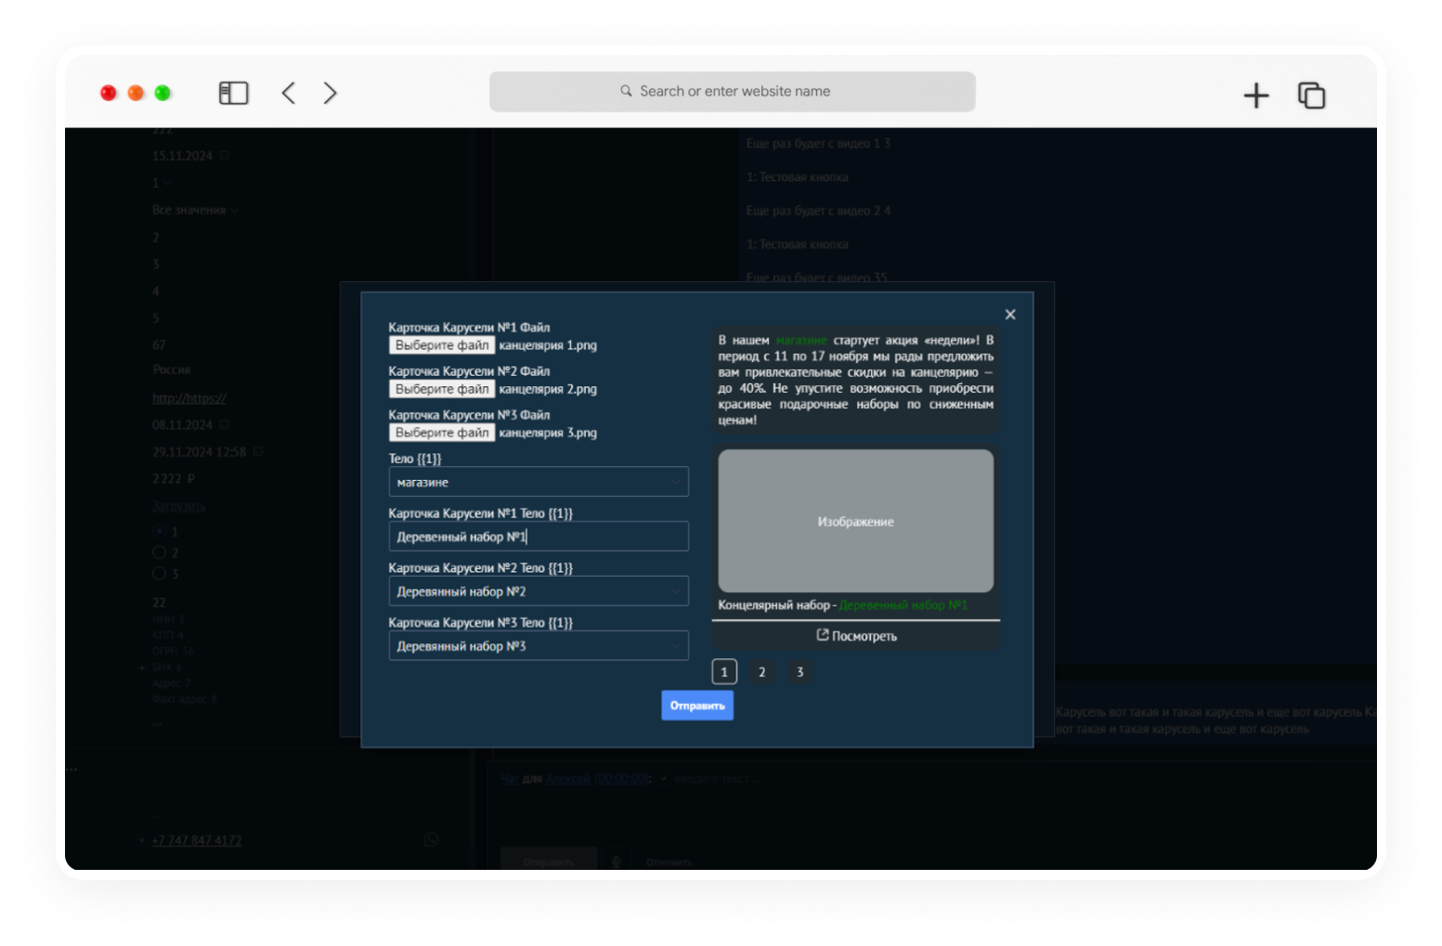
Task: Expand the Тело {{1}} магазине dropdown
Action: [x=539, y=482]
